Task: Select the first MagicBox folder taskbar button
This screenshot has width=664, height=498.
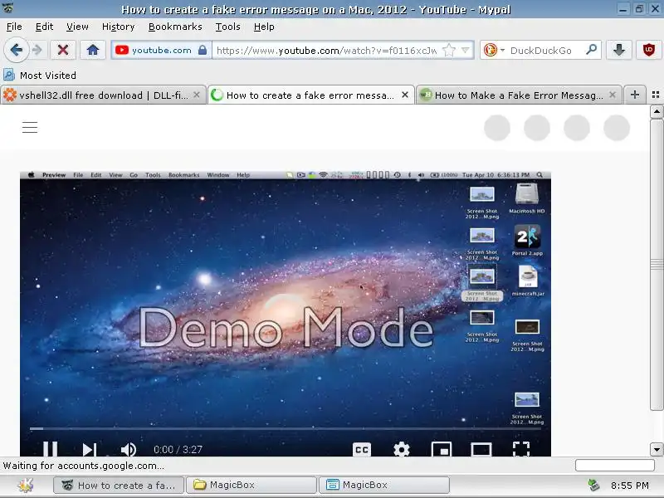Action: (x=251, y=486)
